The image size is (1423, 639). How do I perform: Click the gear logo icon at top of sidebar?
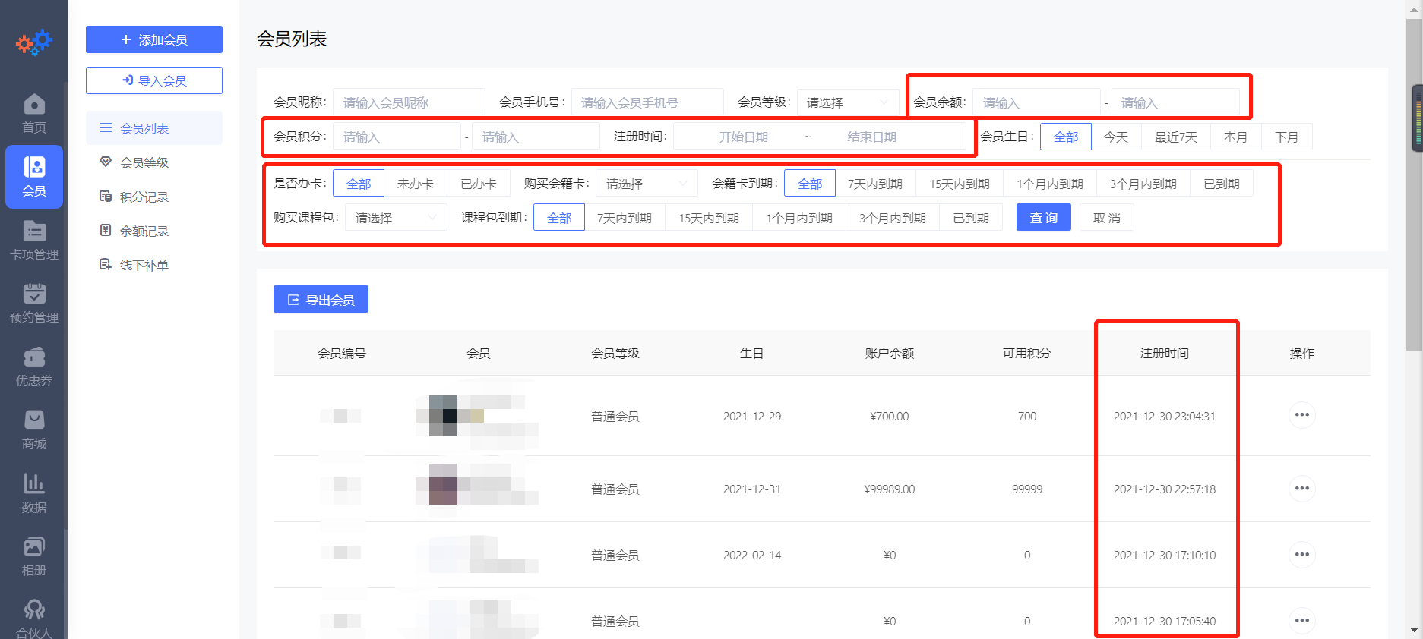tap(34, 42)
